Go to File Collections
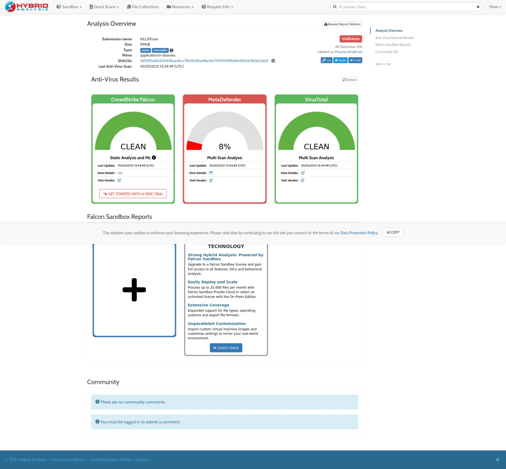506x469 pixels. click(x=143, y=7)
